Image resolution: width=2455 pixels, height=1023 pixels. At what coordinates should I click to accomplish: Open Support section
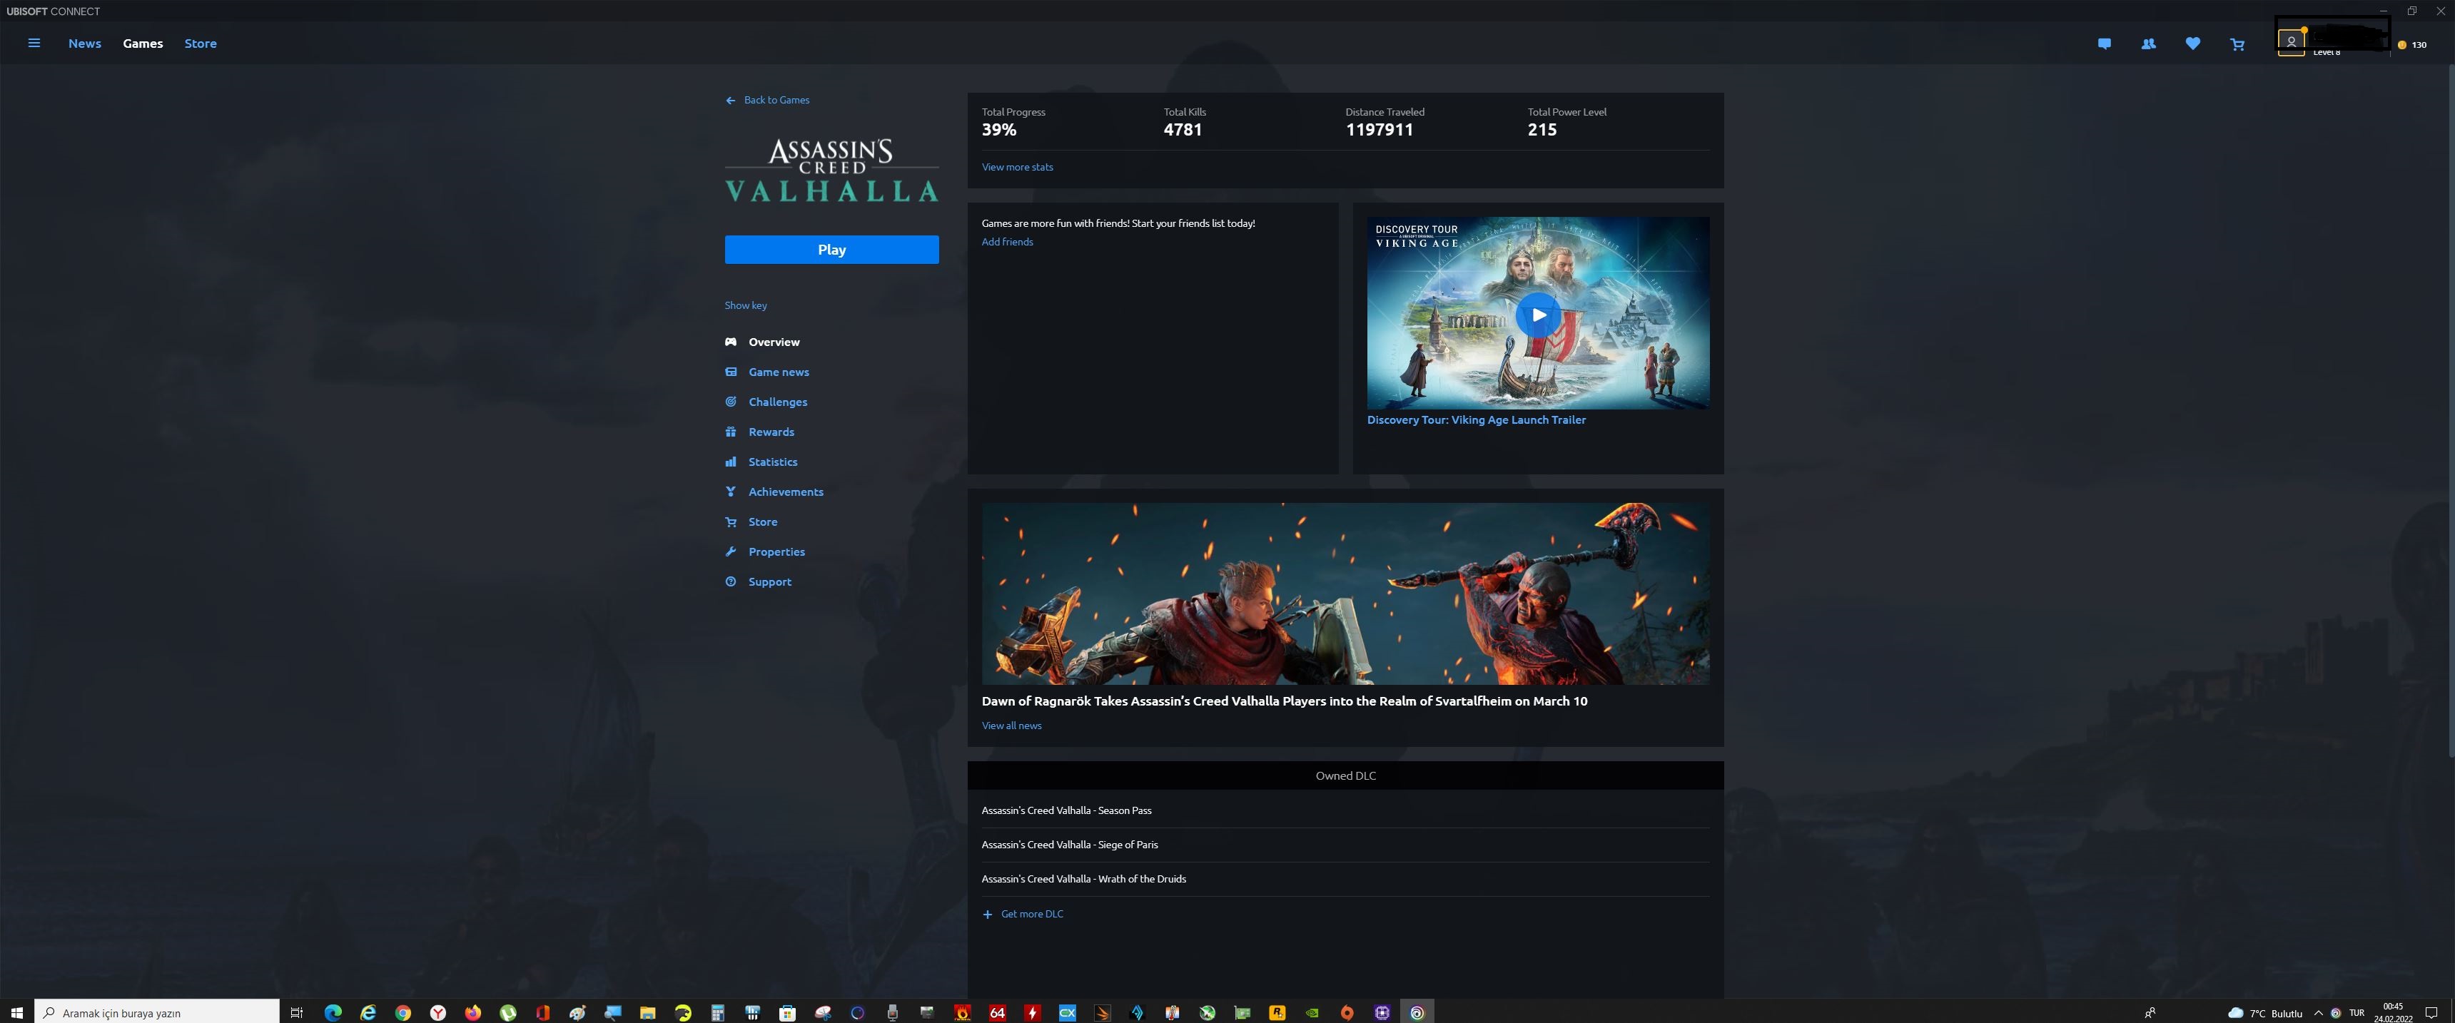click(x=770, y=582)
